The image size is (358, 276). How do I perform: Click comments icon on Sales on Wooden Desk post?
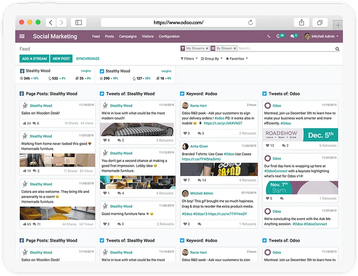[x=34, y=123]
